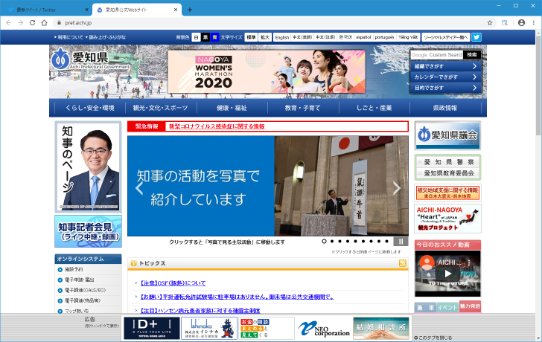This screenshot has width=542, height=342.
Task: Switch site language to español
Action: (363, 37)
